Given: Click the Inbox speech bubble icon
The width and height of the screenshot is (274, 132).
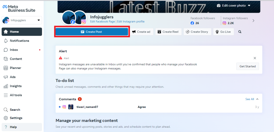Looking at the screenshot, I should tap(6, 50).
